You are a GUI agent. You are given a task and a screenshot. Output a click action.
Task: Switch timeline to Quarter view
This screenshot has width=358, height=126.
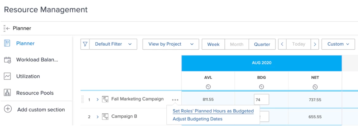262,44
